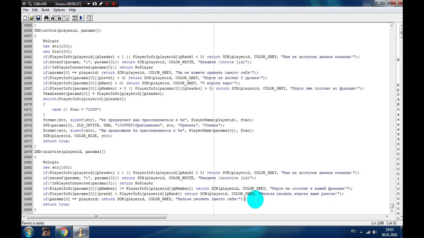Run the script with the blue arrow

click(x=81, y=18)
